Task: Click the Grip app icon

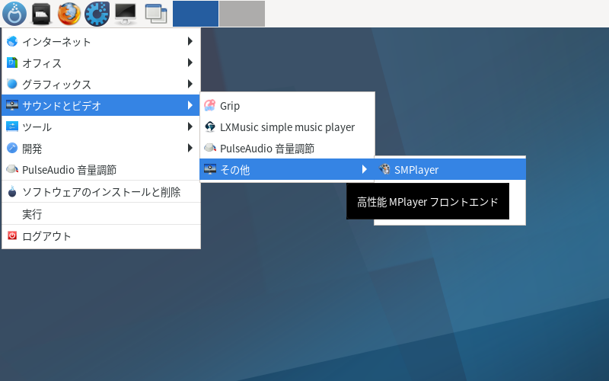Action: [210, 105]
